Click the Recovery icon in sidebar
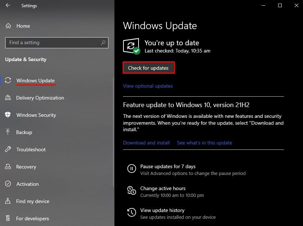This screenshot has width=303, height=226. pyautogui.click(x=8, y=166)
